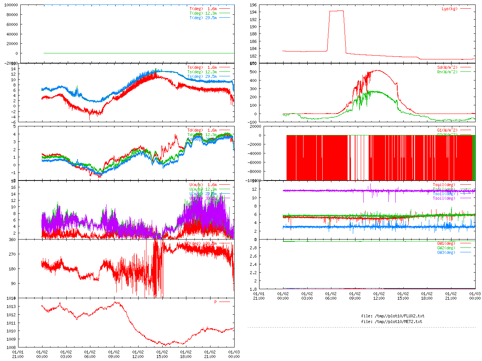The width and height of the screenshot is (482, 361).
Task: Click the '1009' pressure axis tick label
Action: pyautogui.click(x=11, y=339)
